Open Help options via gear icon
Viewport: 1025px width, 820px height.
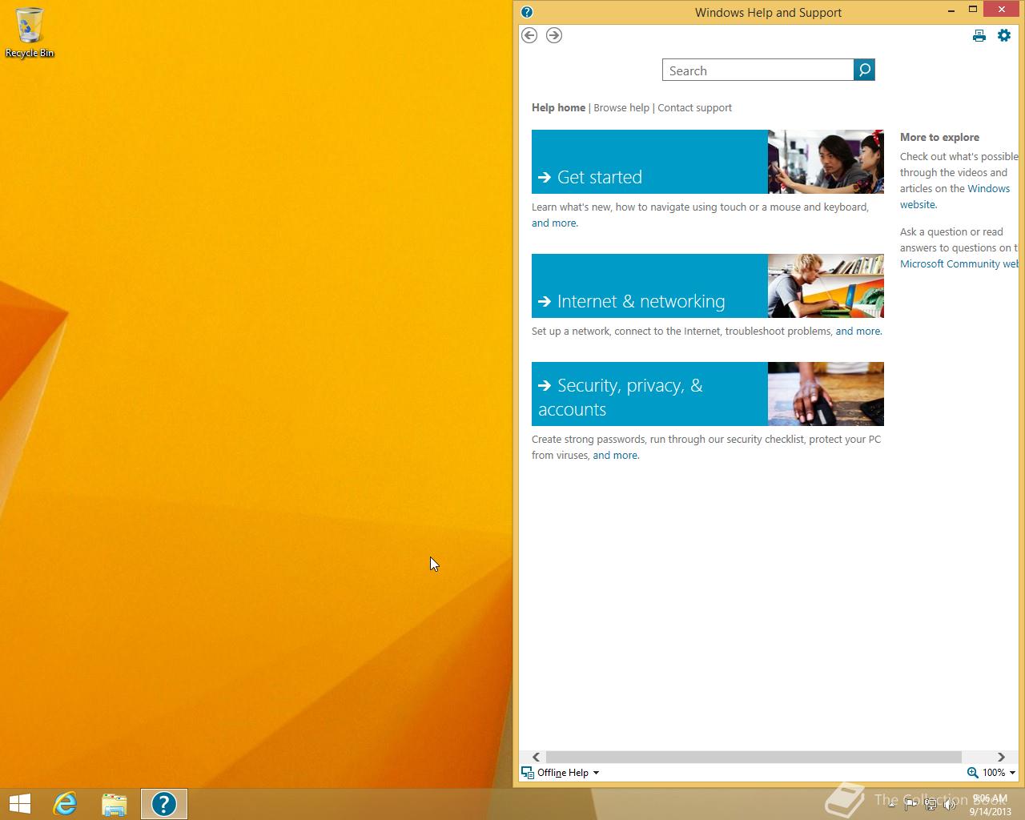[x=1004, y=35]
